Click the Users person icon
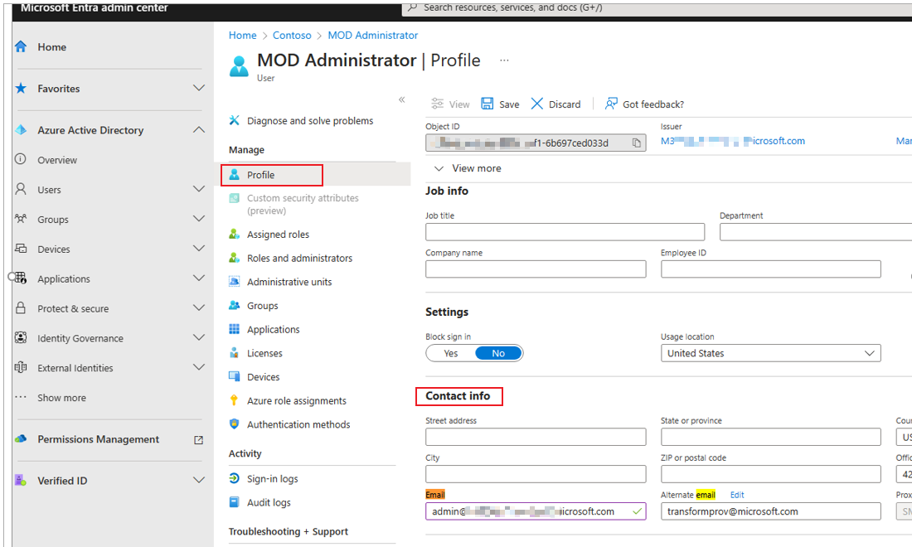The height and width of the screenshot is (547, 912). (21, 189)
